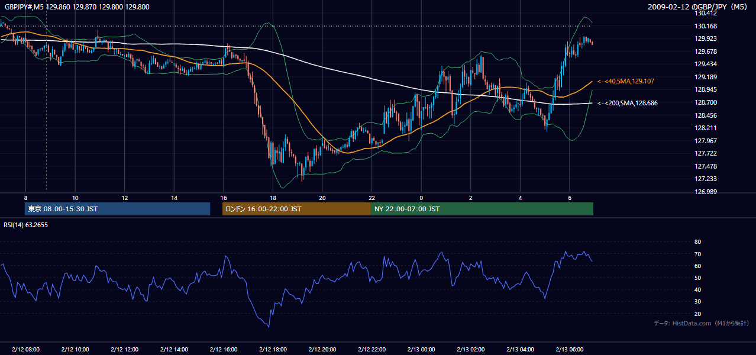This screenshot has height=355, width=756.
Task: Click the RSI(14) 63.2655 indicator label
Action: coord(26,225)
